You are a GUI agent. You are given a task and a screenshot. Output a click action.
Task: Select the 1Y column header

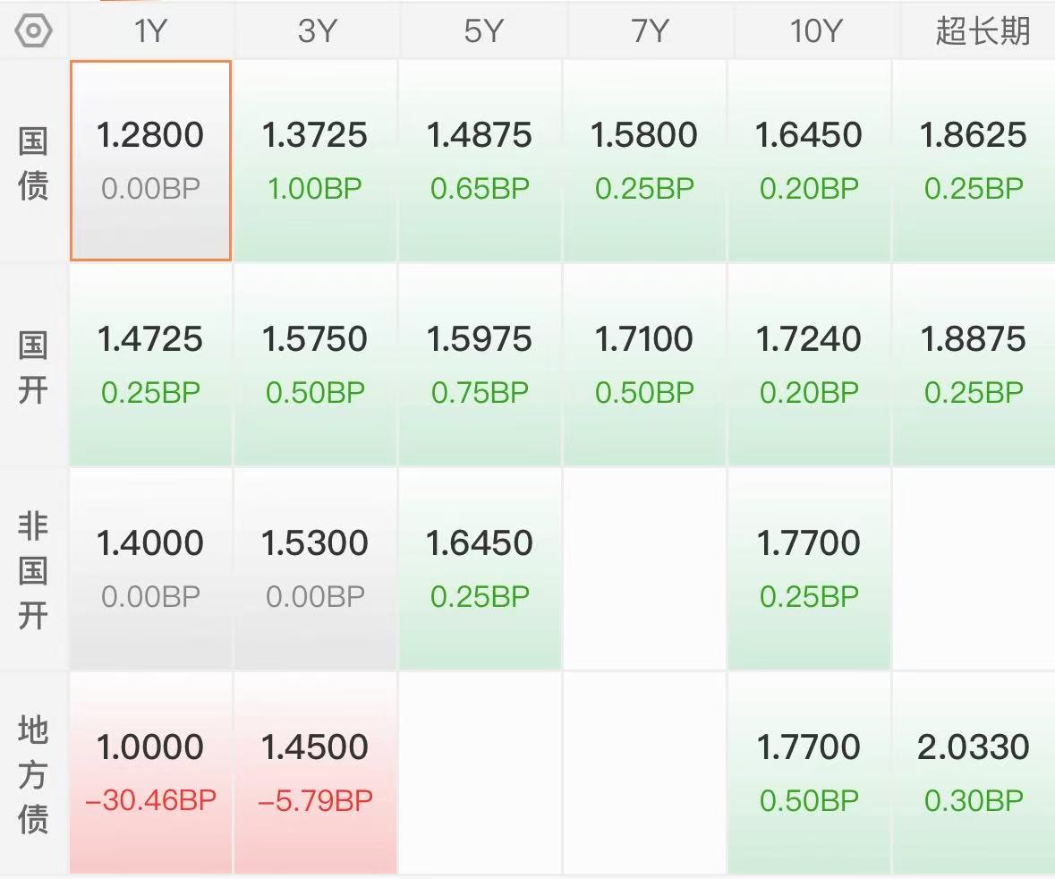tap(150, 31)
